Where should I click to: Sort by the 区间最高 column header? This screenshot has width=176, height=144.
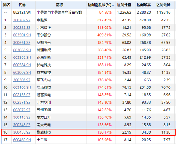(144, 5)
